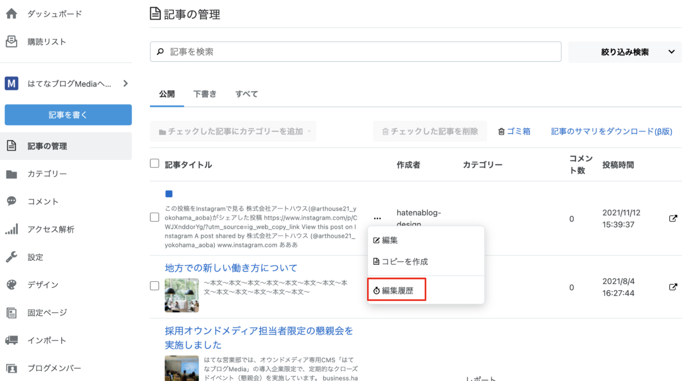This screenshot has width=691, height=381.
Task: Open 設定 via the wrench icon
Action: [12, 257]
